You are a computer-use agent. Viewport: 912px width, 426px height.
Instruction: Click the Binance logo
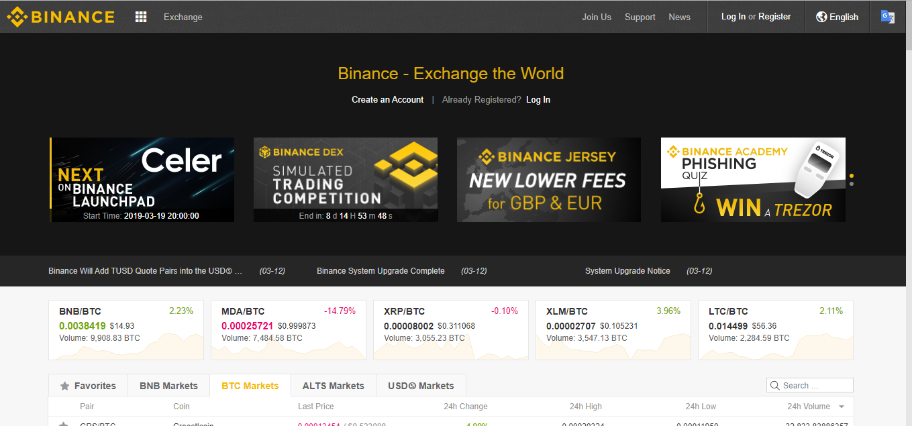(60, 17)
